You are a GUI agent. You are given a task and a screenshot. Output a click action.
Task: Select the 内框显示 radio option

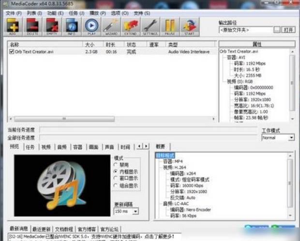click(116, 171)
